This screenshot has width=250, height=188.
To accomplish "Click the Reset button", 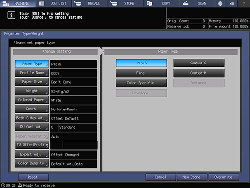I will tap(33, 177).
